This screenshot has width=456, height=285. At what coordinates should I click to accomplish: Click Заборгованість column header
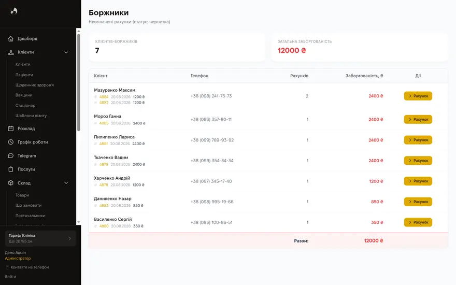click(x=364, y=76)
